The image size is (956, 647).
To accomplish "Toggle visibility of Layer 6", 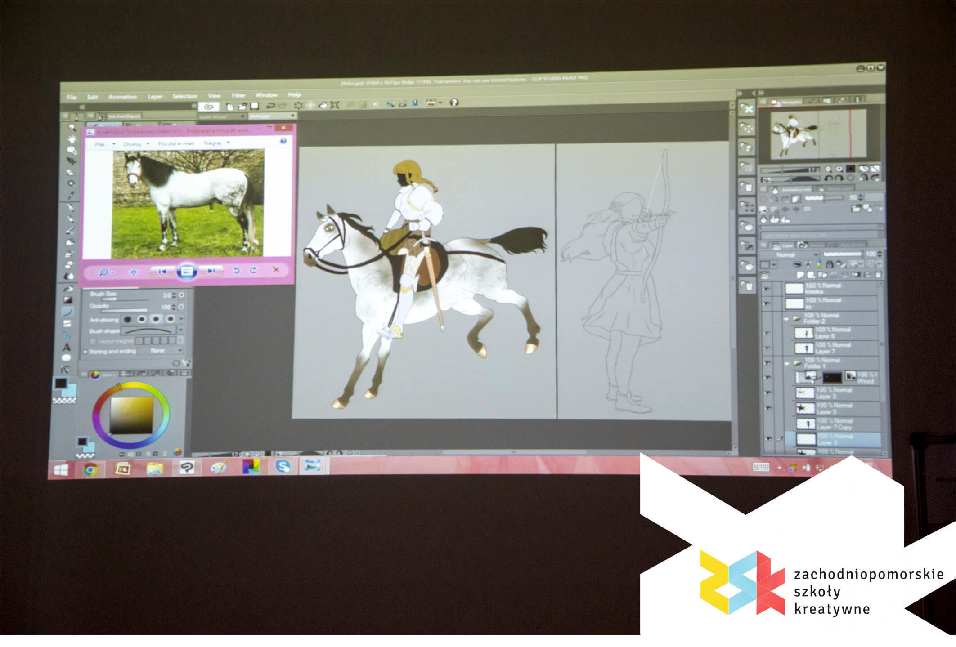I will pyautogui.click(x=767, y=333).
